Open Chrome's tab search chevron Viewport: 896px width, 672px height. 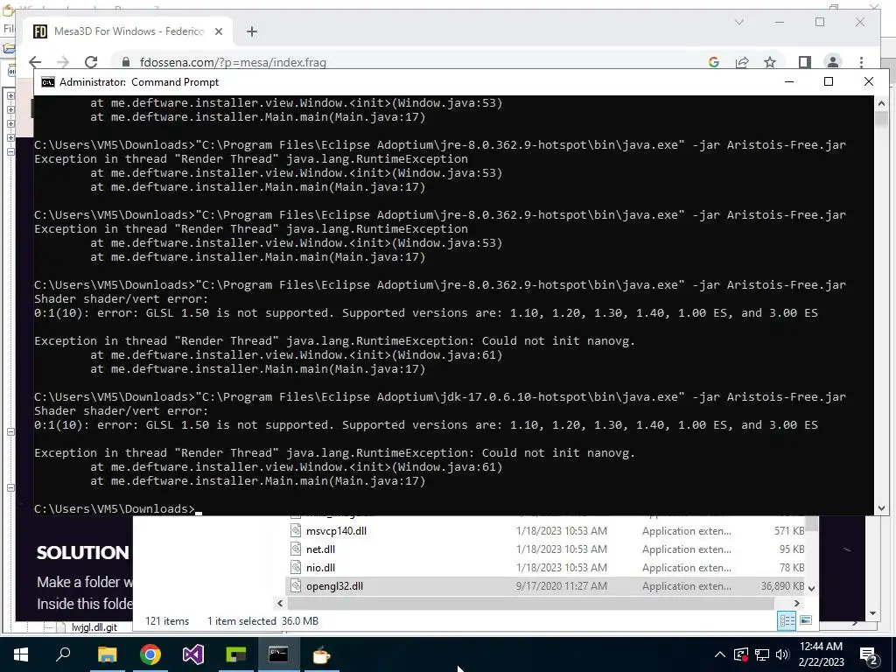(738, 22)
